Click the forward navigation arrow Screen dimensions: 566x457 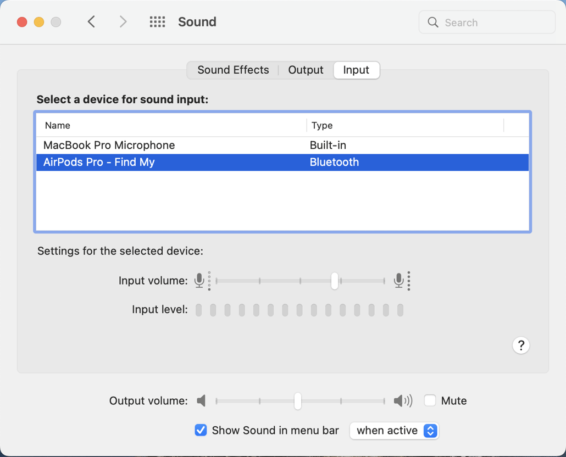(123, 22)
